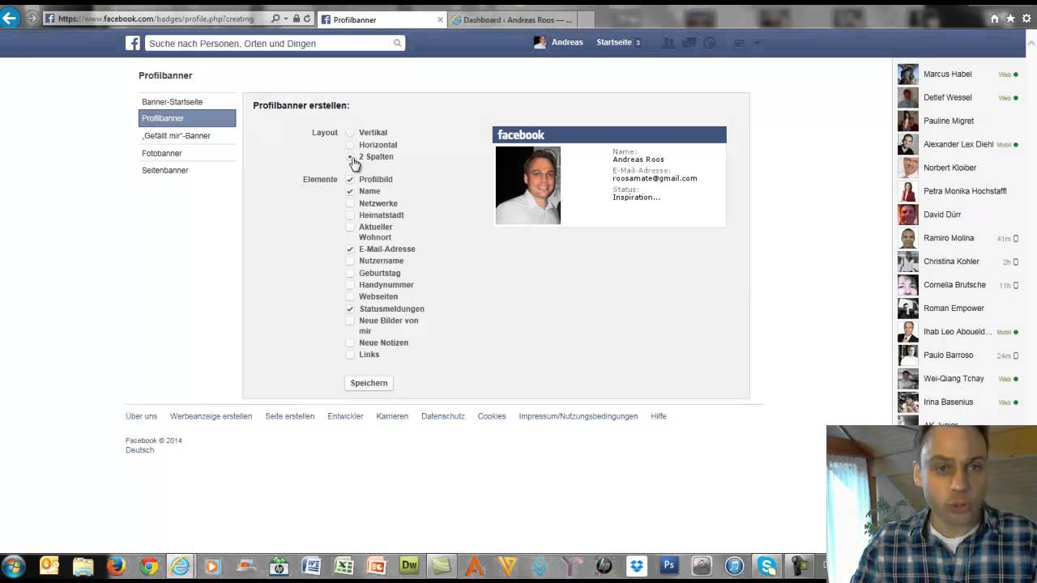
Task: Open File Explorer from the taskbar
Action: pos(83,566)
